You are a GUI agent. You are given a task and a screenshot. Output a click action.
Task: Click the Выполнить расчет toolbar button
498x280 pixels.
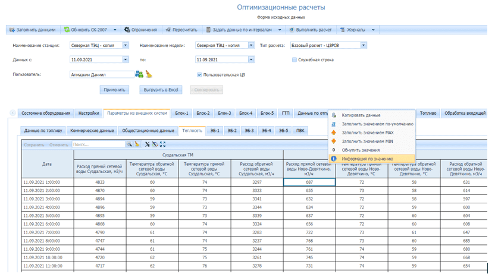(310, 30)
